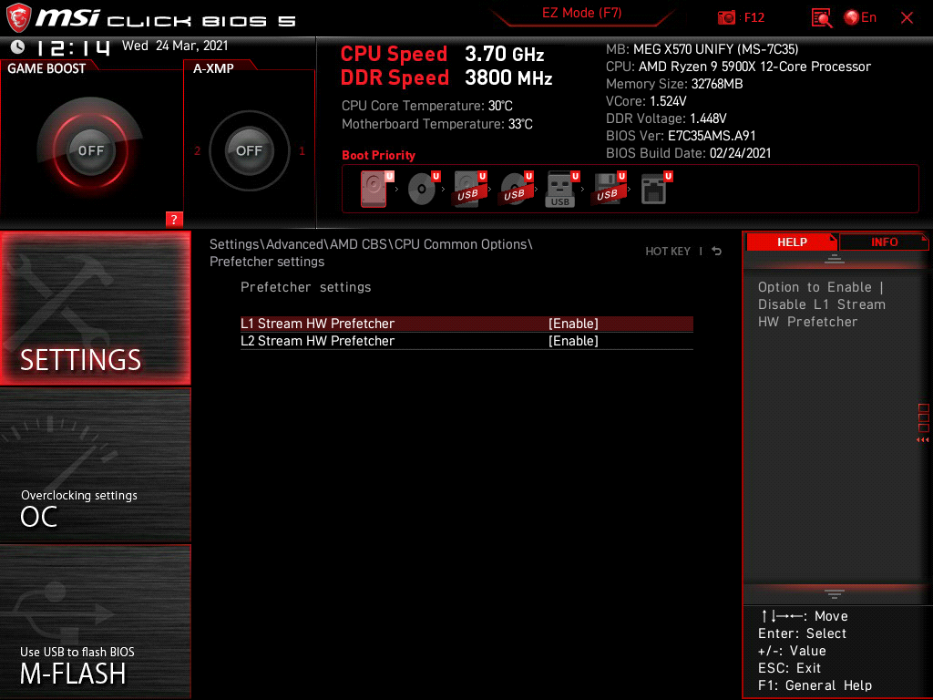Close the BIOS with X button

907,18
